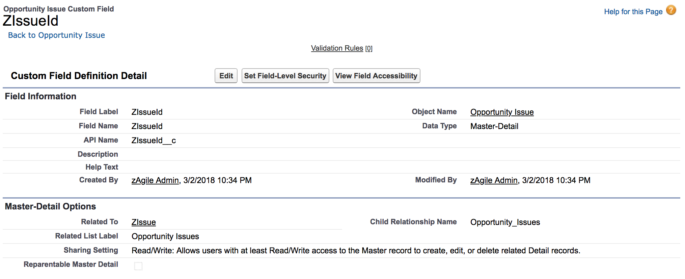Select the Master-Detail data type value

494,126
